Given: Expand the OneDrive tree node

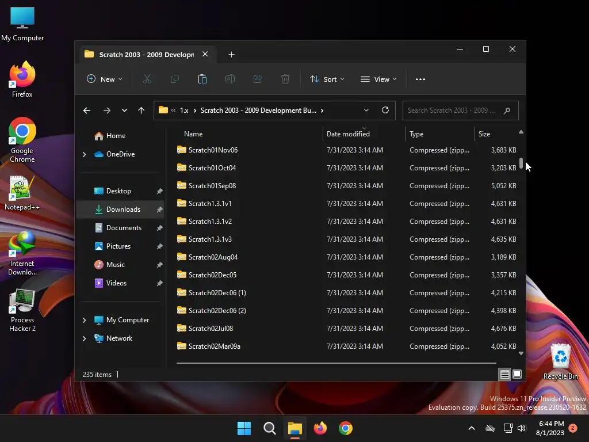Looking at the screenshot, I should pyautogui.click(x=84, y=154).
